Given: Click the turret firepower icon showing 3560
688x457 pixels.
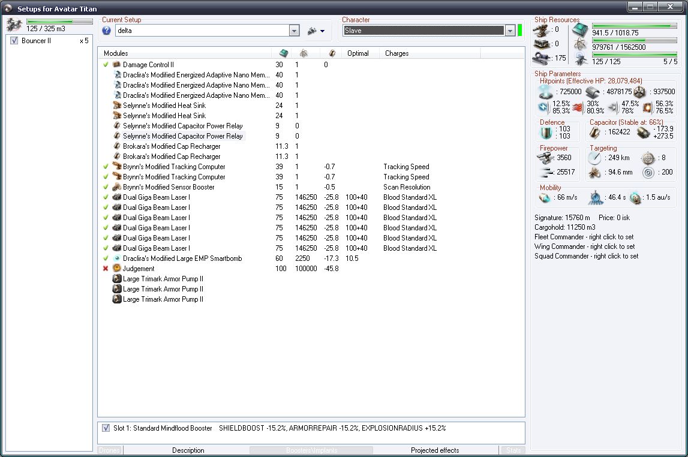Looking at the screenshot, I should pyautogui.click(x=545, y=158).
